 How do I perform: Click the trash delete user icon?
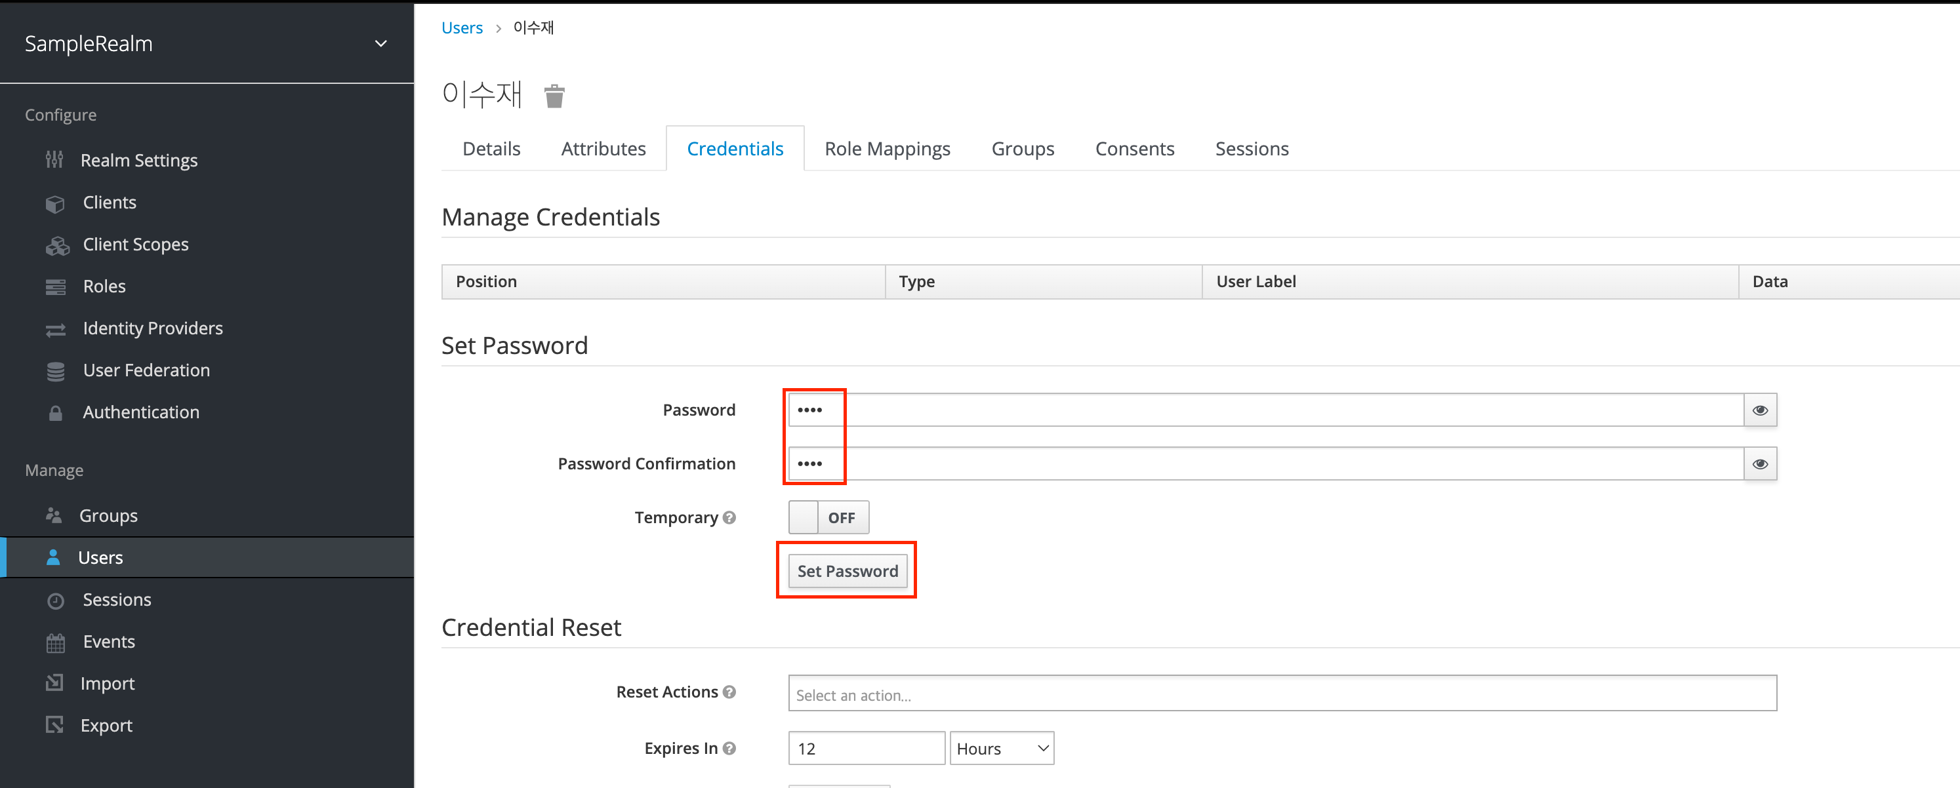tap(554, 96)
